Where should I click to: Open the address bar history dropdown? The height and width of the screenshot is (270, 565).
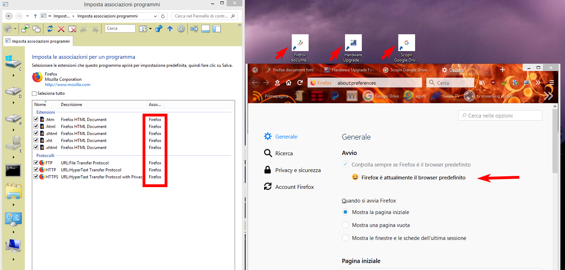(155, 16)
